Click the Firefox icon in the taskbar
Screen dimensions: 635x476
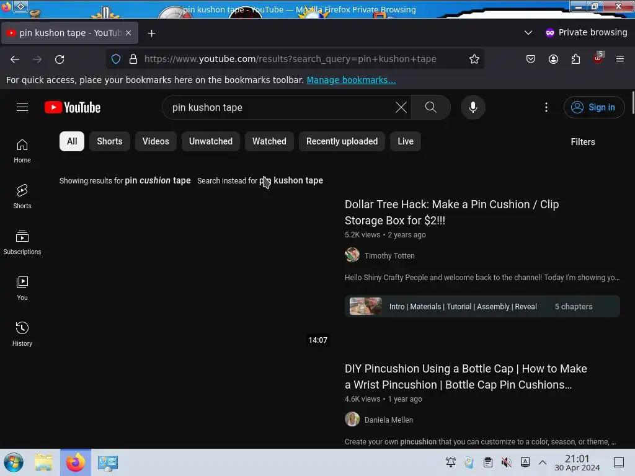pyautogui.click(x=76, y=462)
